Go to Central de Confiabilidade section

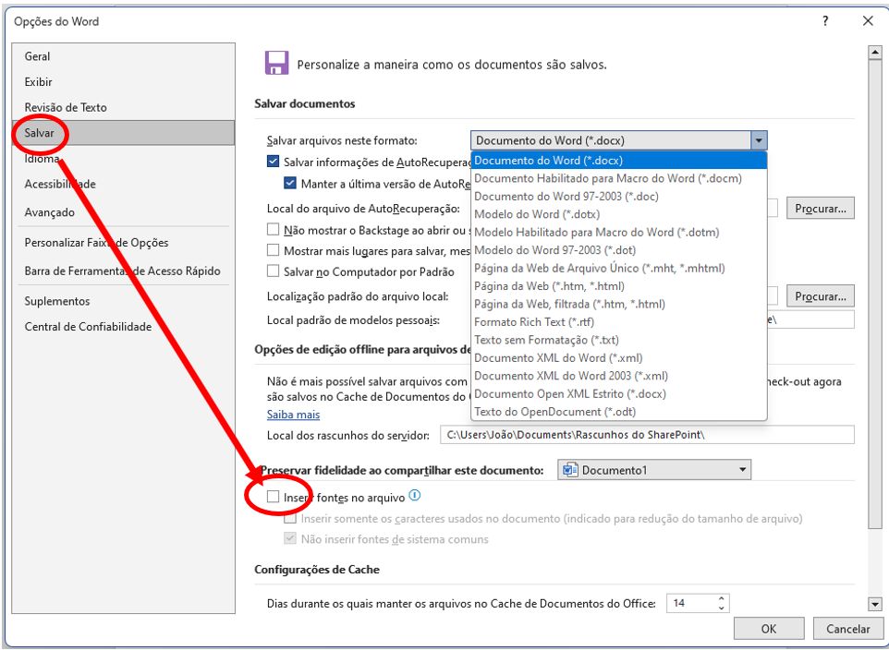(x=88, y=326)
